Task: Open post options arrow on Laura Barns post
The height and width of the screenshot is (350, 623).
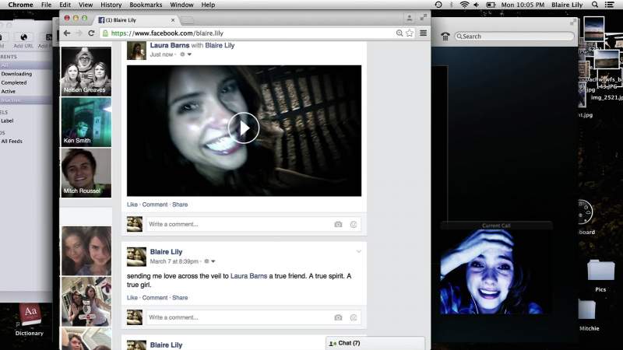Action: click(189, 54)
